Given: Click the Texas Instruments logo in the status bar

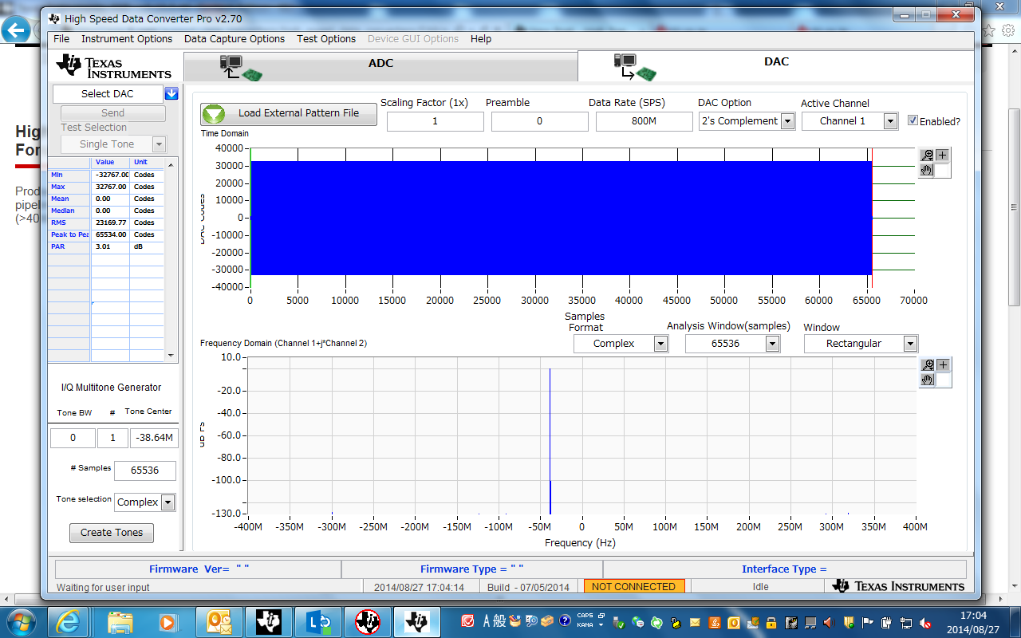Looking at the screenshot, I should tap(898, 586).
